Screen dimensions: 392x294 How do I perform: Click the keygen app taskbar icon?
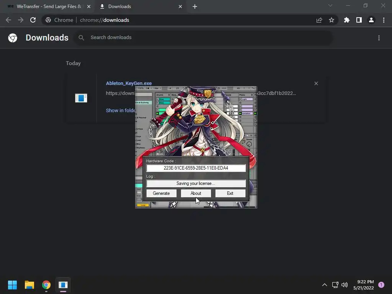[63, 285]
